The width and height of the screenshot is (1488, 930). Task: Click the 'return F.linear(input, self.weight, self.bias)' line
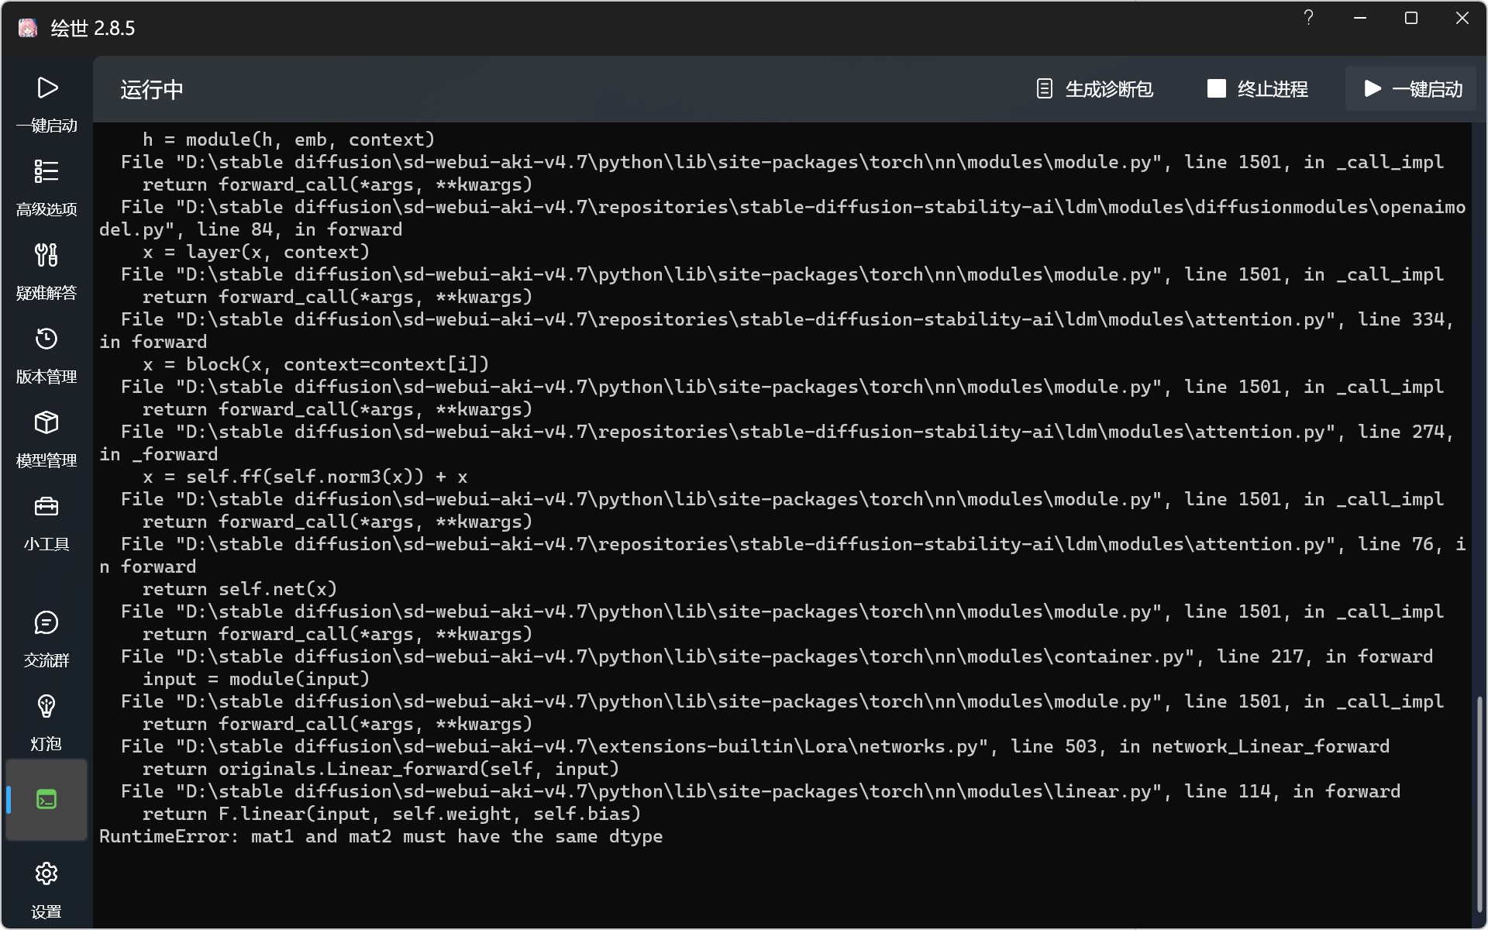[391, 814]
